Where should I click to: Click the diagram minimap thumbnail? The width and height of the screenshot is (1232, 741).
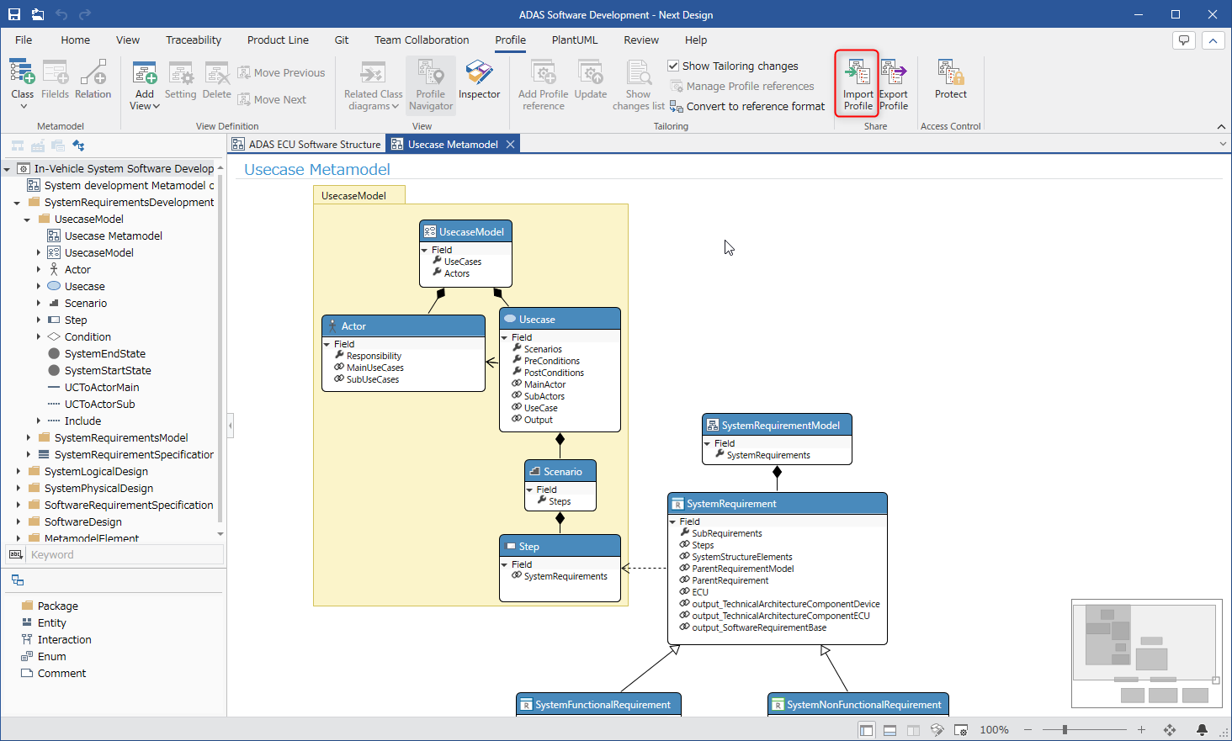pyautogui.click(x=1146, y=654)
